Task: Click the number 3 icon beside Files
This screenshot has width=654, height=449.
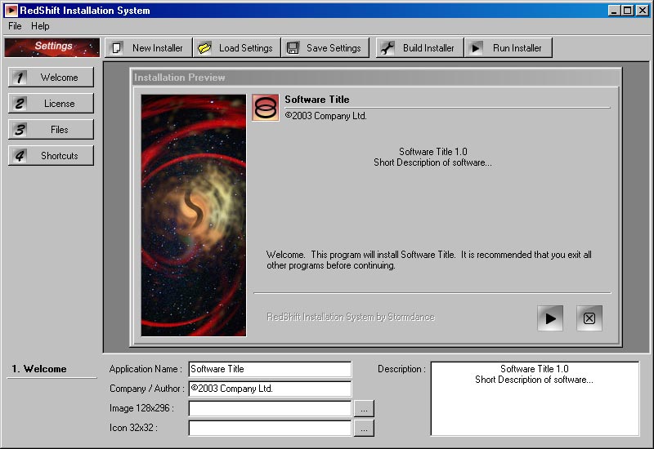Action: [20, 130]
